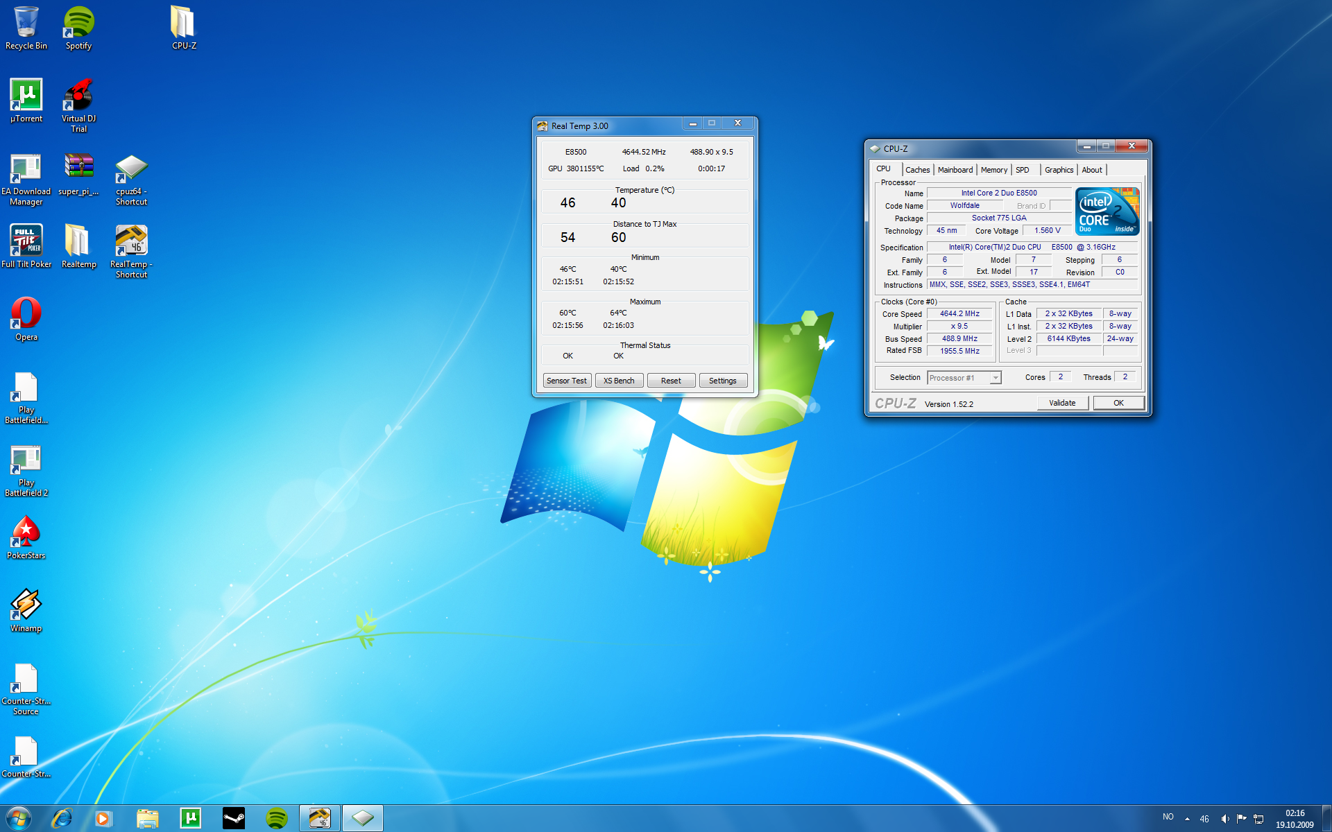Image resolution: width=1332 pixels, height=832 pixels.
Task: Show hidden system tray icons
Action: pos(1187,819)
